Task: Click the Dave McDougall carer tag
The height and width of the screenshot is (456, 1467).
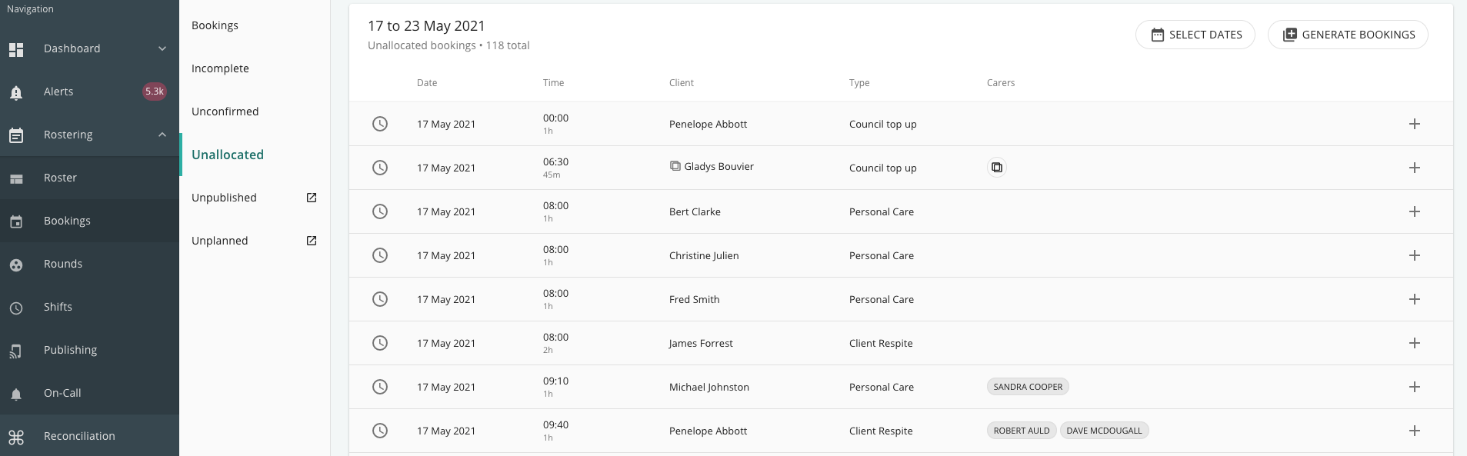Action: coord(1104,431)
